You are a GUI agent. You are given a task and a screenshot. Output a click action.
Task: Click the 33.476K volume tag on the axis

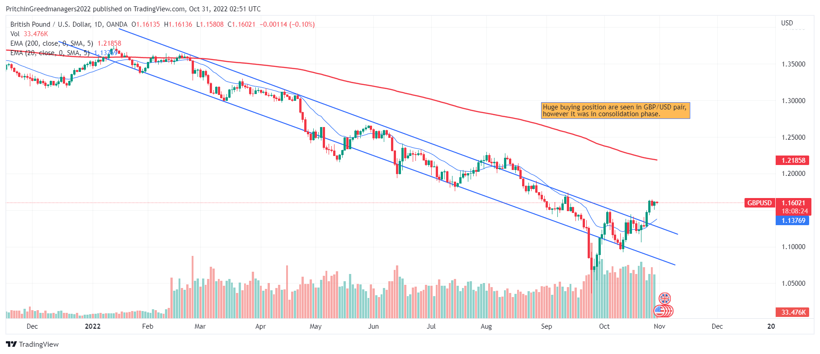[x=793, y=312]
